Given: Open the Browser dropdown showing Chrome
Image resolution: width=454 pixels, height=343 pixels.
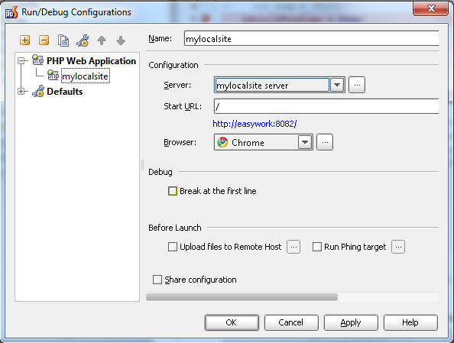Looking at the screenshot, I should 305,142.
